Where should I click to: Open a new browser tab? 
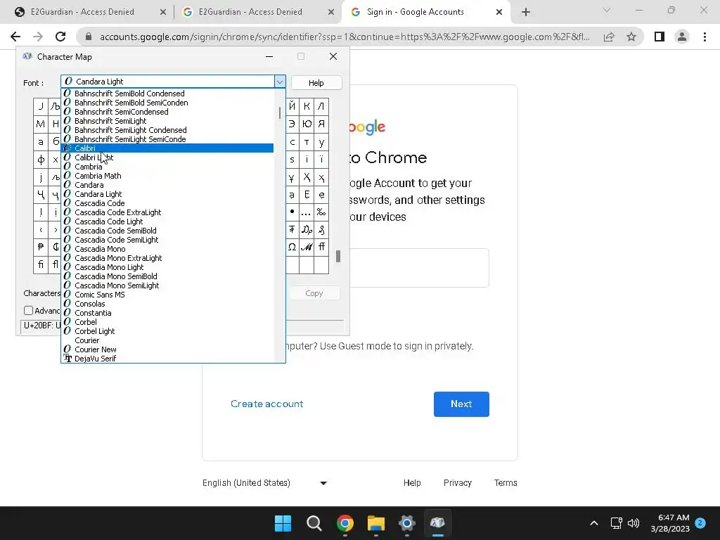coord(526,13)
